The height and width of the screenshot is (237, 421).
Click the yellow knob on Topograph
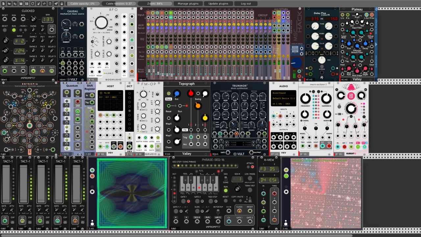point(205,118)
